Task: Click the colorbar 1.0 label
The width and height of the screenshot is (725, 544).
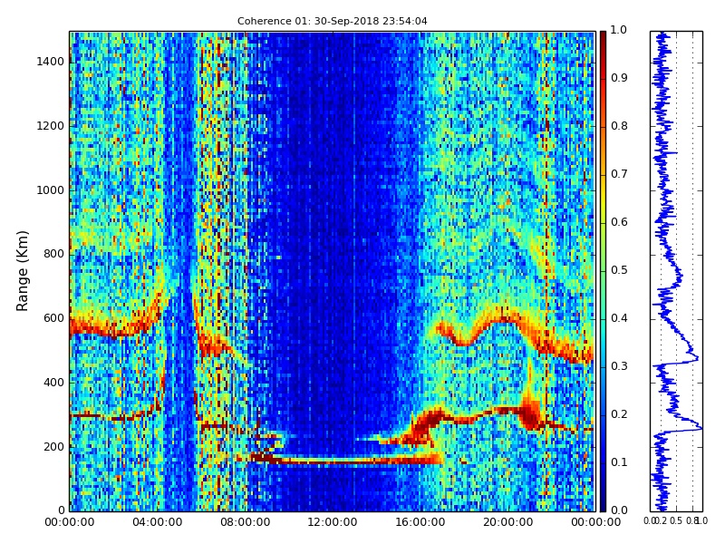Action: click(x=619, y=30)
